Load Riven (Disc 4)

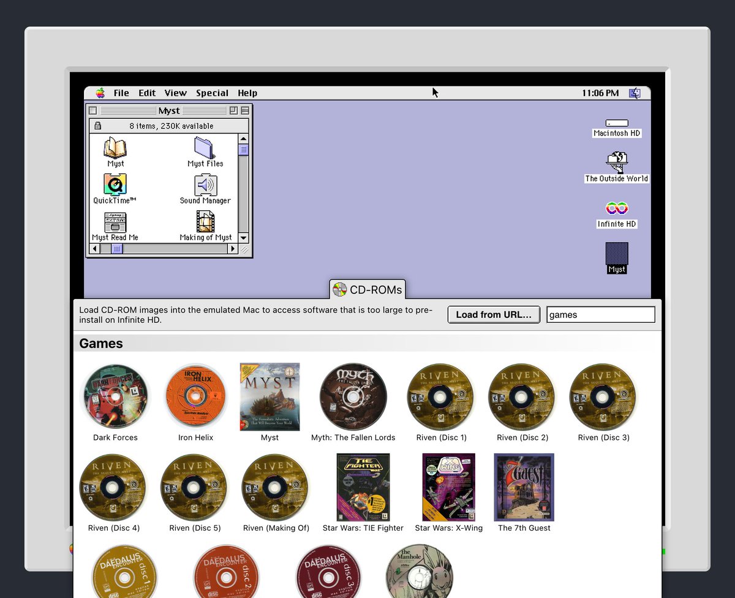[113, 488]
